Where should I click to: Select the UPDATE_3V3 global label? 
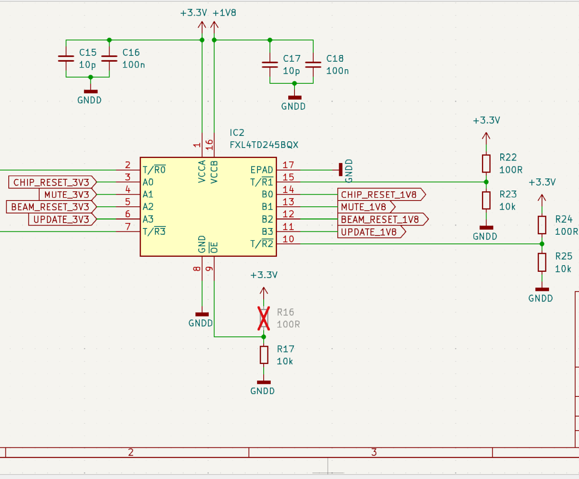[x=62, y=219]
